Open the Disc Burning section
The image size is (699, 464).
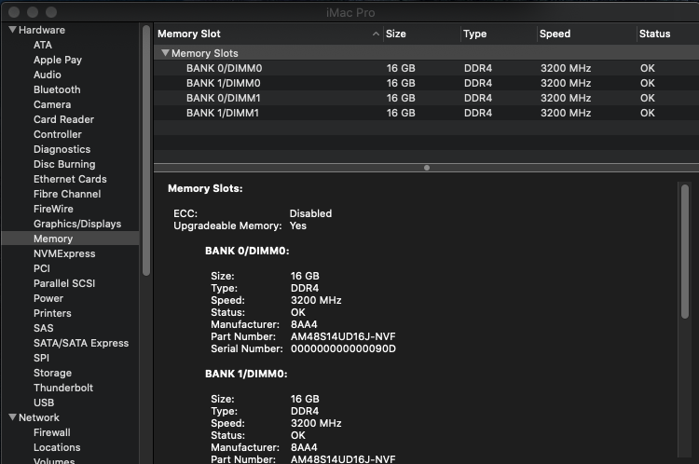[x=64, y=164]
